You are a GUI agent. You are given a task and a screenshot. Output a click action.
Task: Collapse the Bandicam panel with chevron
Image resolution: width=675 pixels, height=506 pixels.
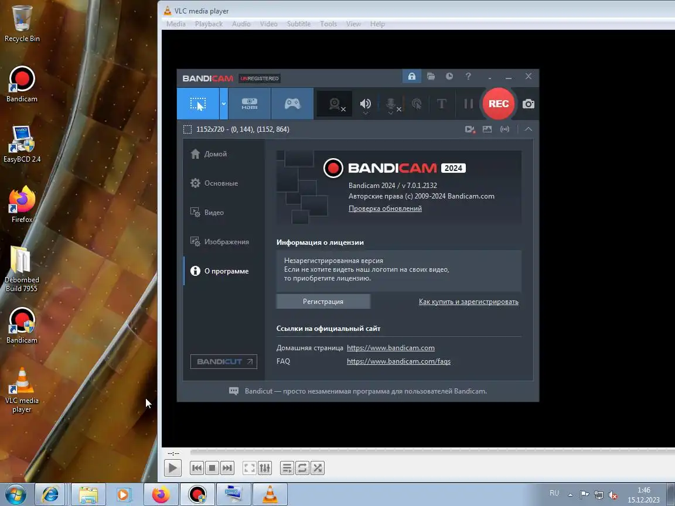(528, 129)
